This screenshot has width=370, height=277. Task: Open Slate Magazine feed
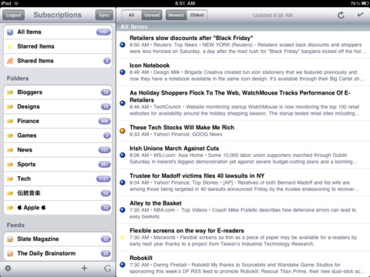coord(58,239)
